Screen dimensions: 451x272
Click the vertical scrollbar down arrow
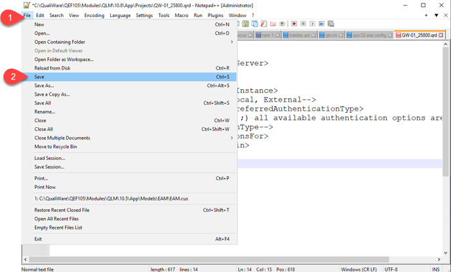tap(446, 253)
